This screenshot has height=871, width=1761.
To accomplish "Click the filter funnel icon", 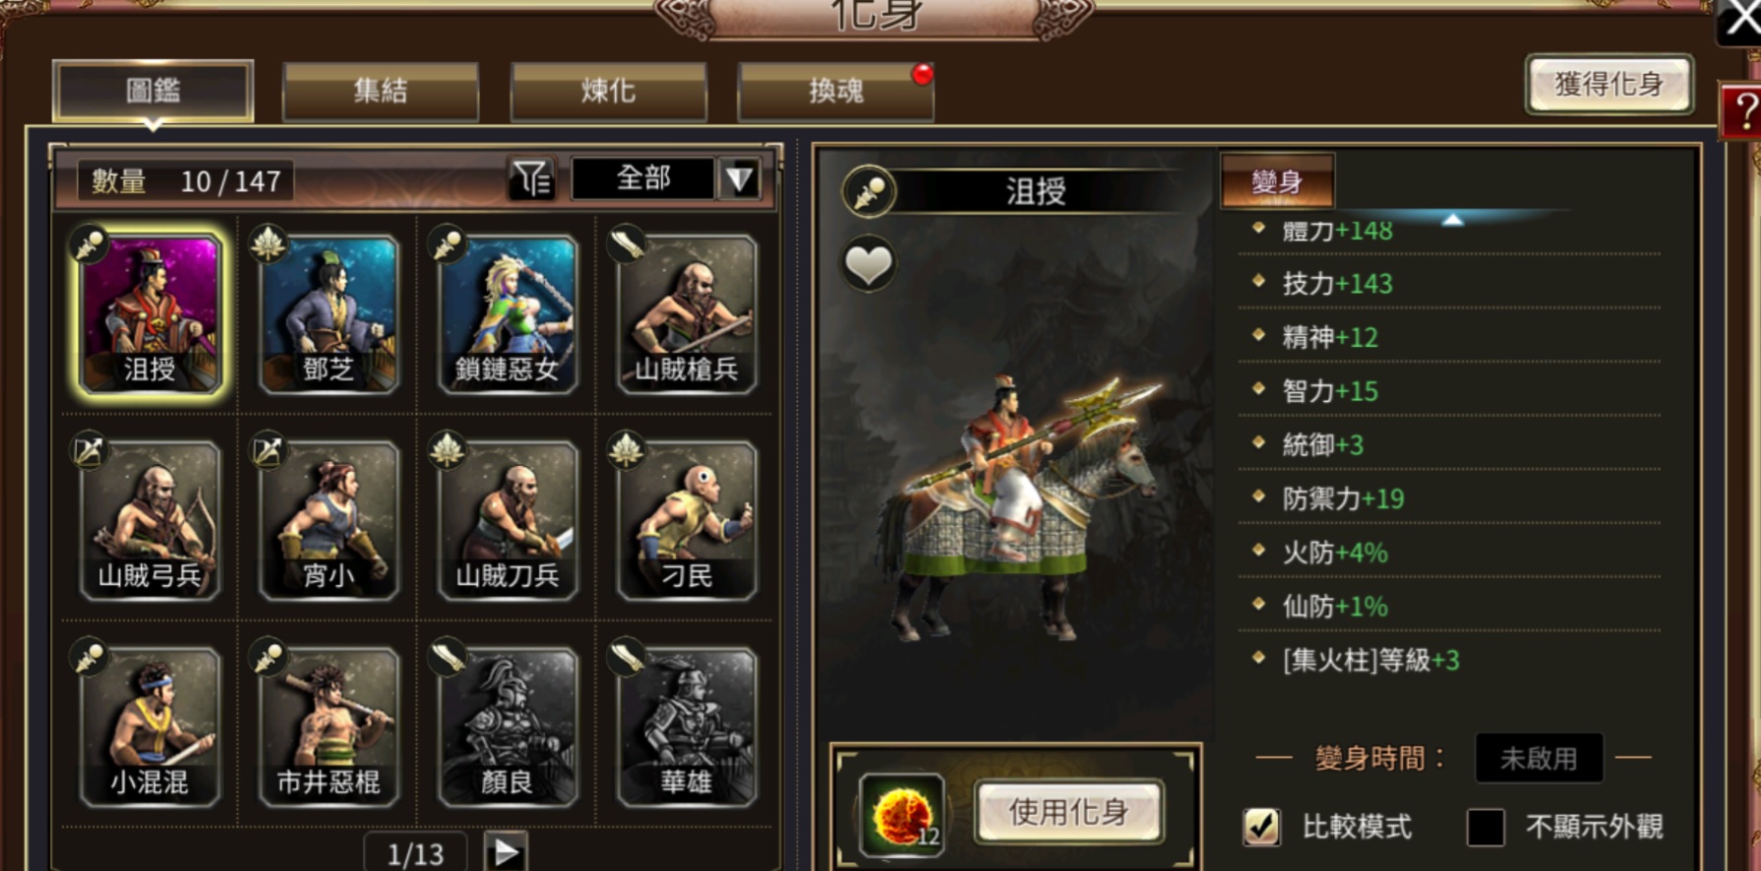I will [532, 179].
